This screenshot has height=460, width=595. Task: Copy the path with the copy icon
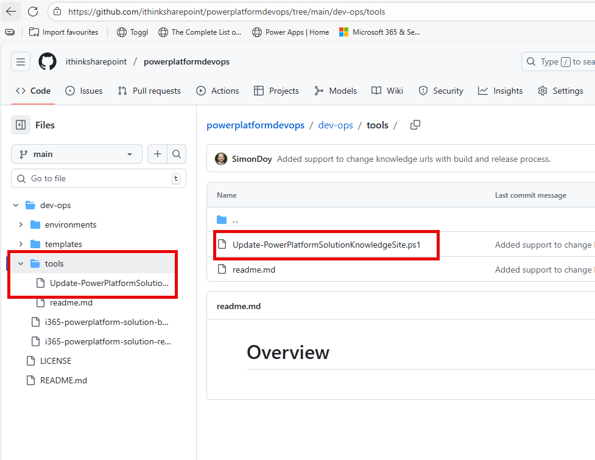415,125
